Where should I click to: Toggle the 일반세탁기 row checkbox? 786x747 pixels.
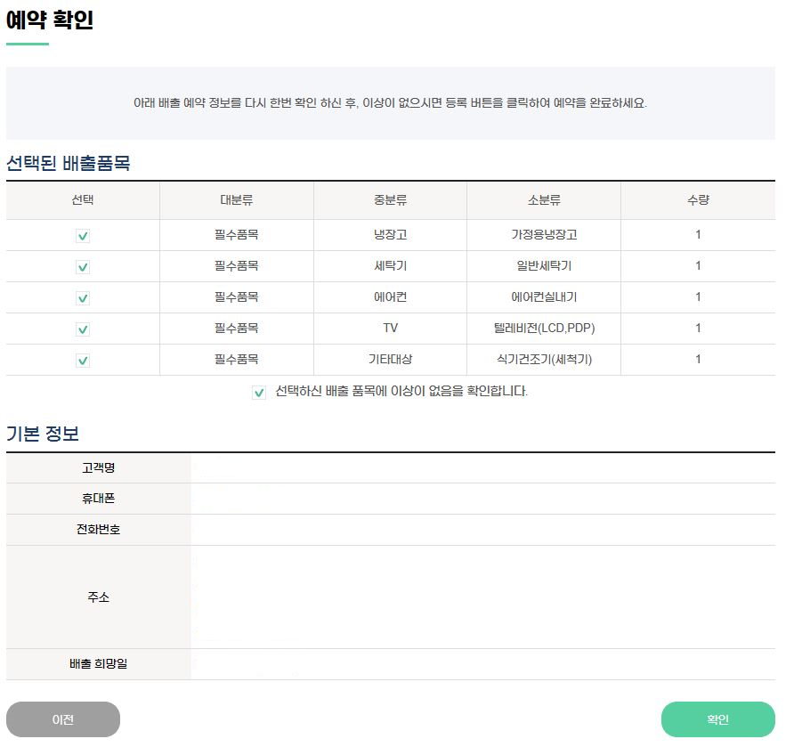83,267
